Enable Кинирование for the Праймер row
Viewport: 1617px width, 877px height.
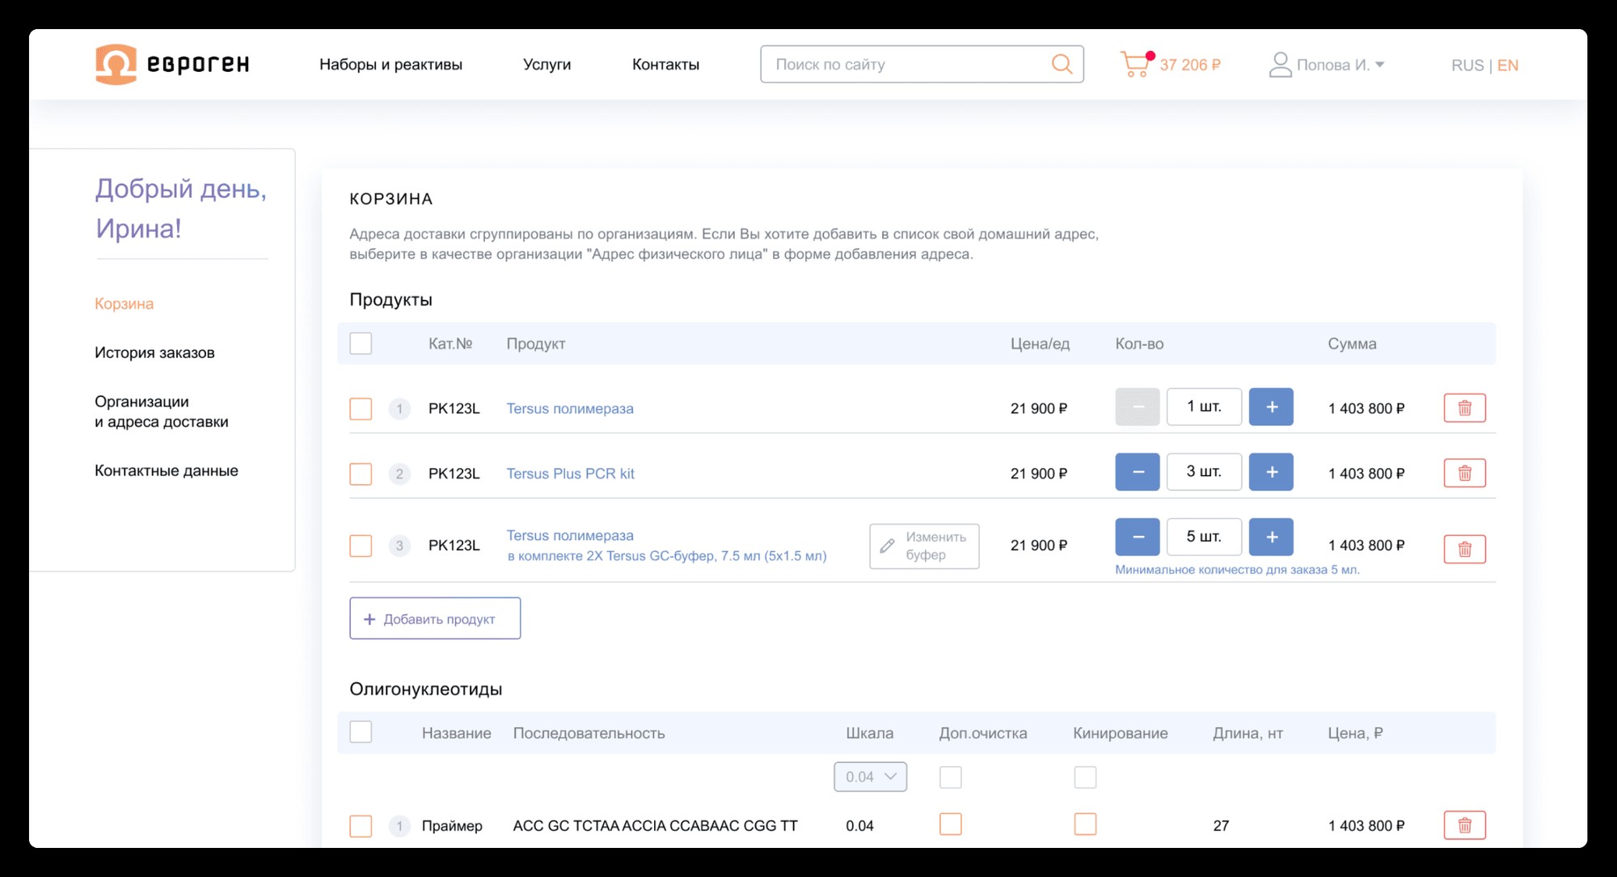pos(1085,824)
